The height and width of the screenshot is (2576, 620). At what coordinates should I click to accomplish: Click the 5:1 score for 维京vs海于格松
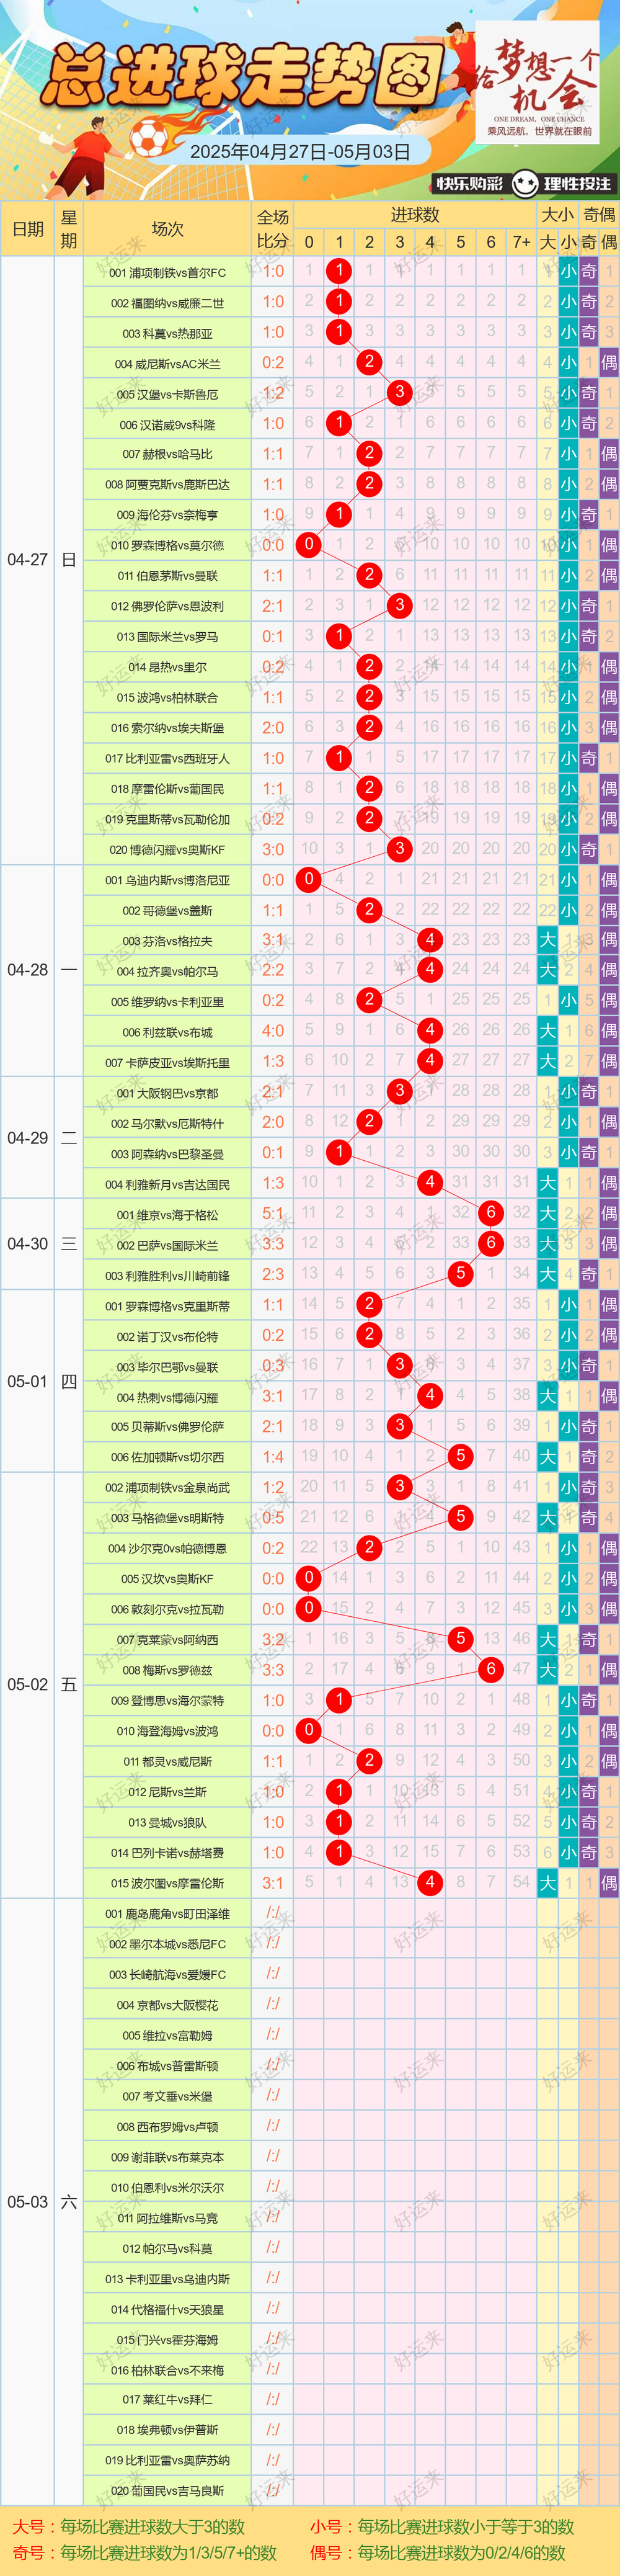(273, 1214)
